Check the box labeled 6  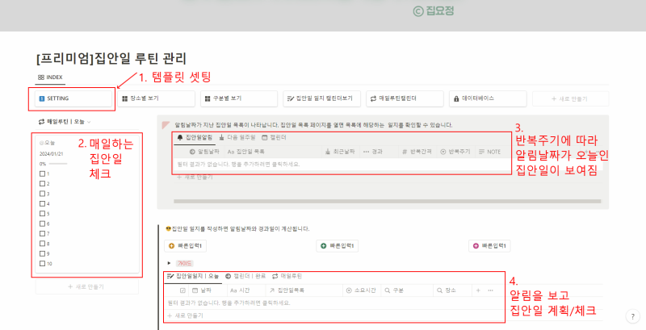pyautogui.click(x=42, y=223)
